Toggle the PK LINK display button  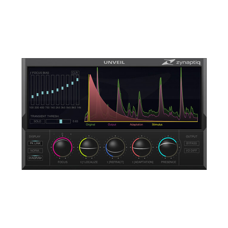pos(35,143)
